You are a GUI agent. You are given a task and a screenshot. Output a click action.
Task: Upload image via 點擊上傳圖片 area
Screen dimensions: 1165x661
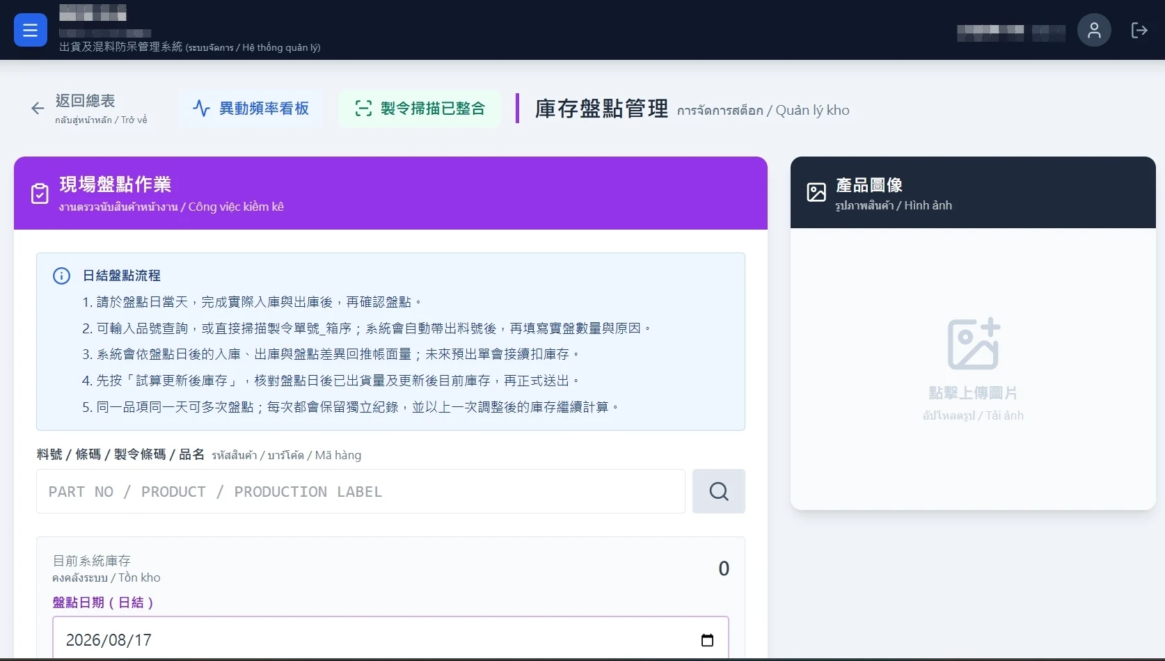pyautogui.click(x=973, y=369)
